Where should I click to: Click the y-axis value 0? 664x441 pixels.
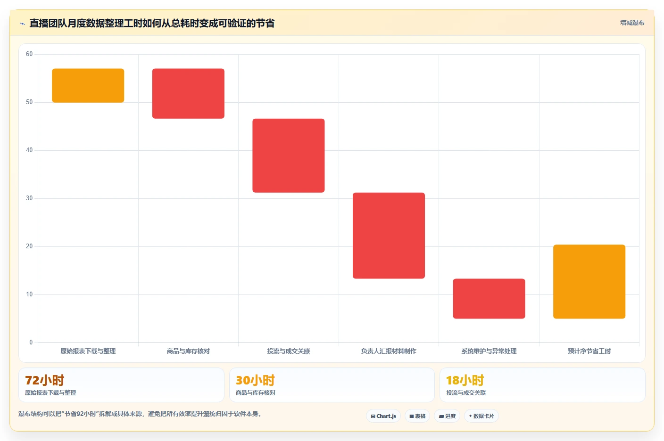(x=31, y=343)
